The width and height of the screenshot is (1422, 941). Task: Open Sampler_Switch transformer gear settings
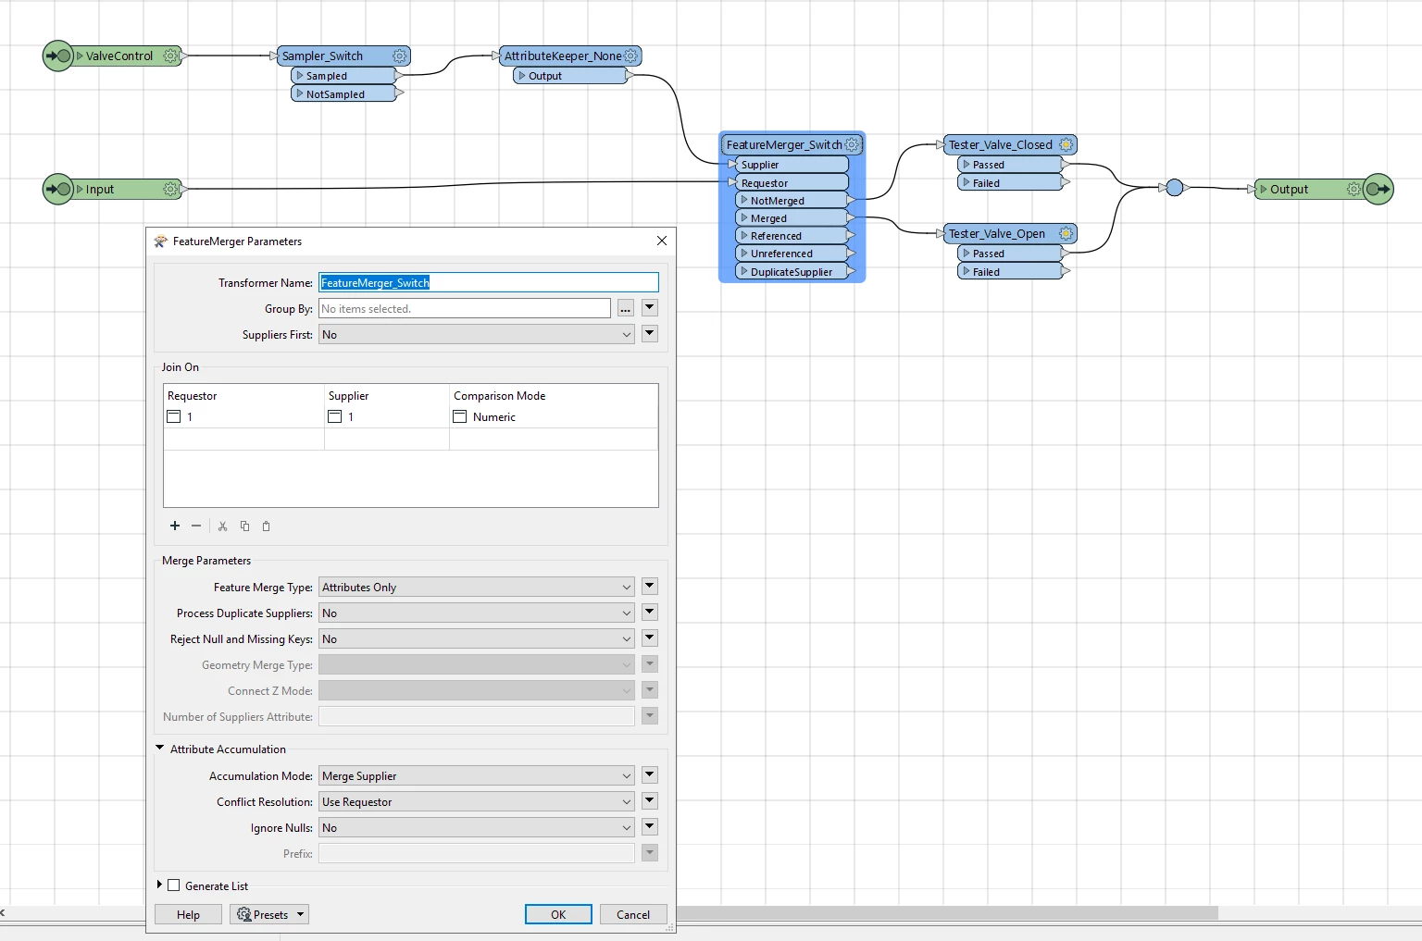click(x=399, y=56)
